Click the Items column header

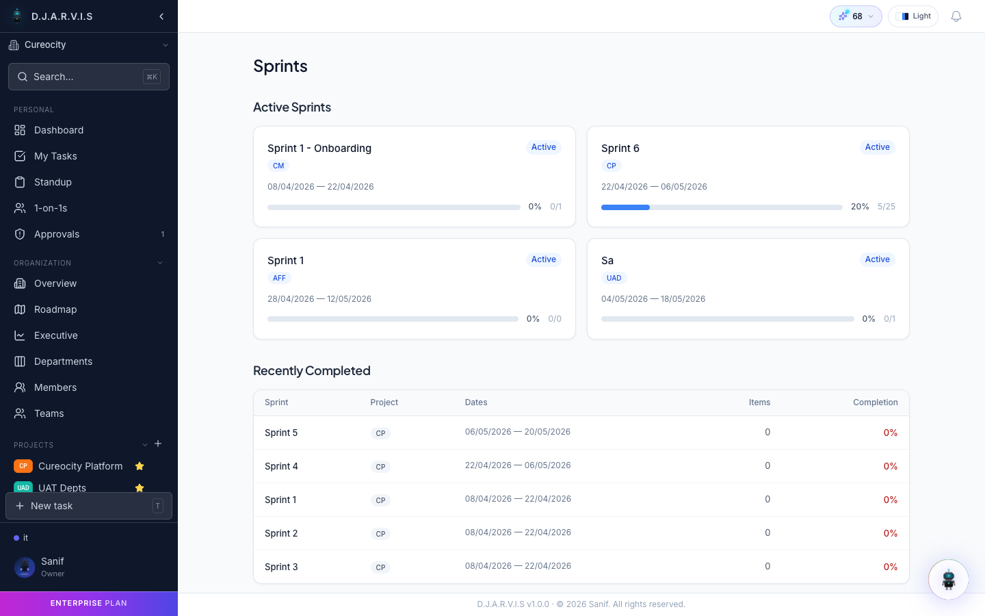click(x=759, y=402)
